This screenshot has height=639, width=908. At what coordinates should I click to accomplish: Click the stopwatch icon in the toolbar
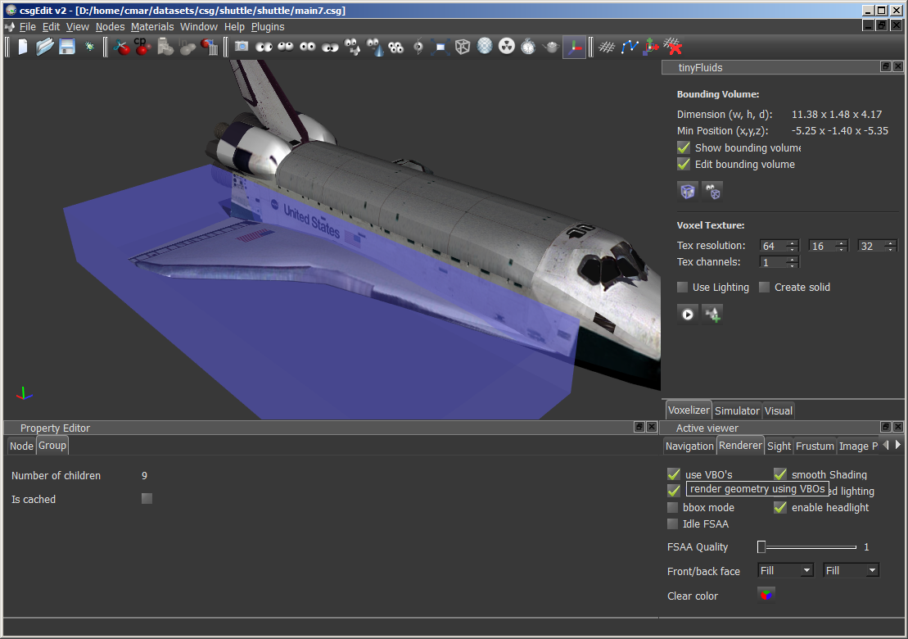(529, 47)
